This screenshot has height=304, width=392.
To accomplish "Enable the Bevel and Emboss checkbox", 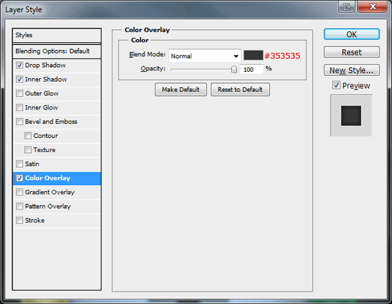I will pyautogui.click(x=19, y=121).
